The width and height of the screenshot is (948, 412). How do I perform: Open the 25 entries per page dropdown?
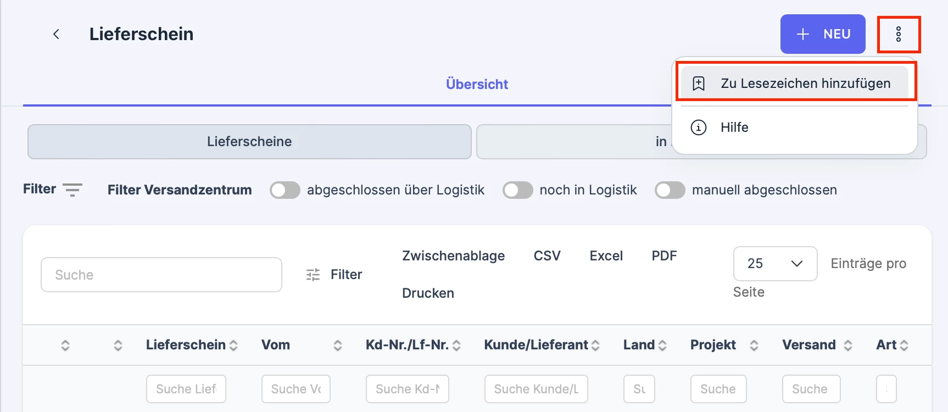click(x=775, y=264)
